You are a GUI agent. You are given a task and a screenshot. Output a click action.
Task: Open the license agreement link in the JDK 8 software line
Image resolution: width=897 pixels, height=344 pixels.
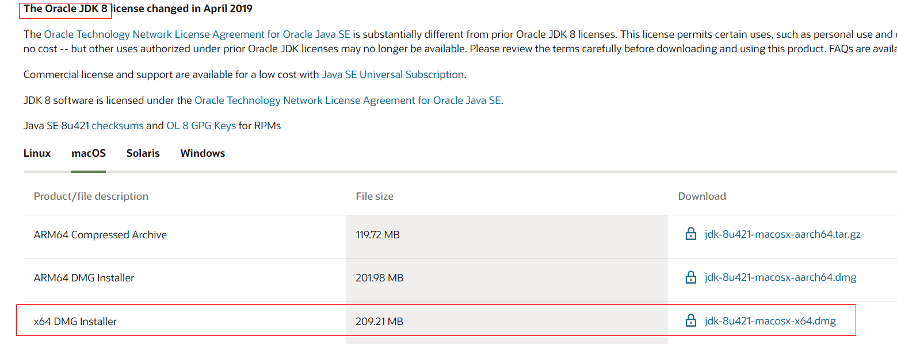click(x=348, y=101)
